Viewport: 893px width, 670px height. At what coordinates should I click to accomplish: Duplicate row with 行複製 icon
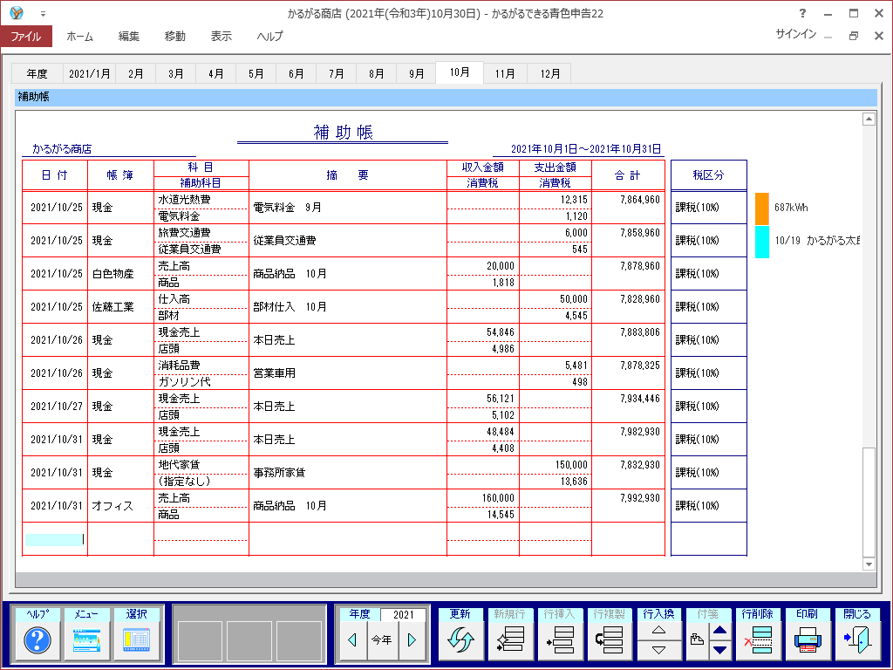pos(610,639)
